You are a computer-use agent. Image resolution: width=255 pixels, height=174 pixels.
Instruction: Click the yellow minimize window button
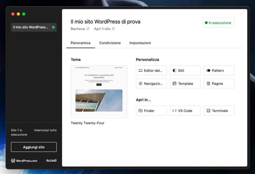tap(18, 14)
